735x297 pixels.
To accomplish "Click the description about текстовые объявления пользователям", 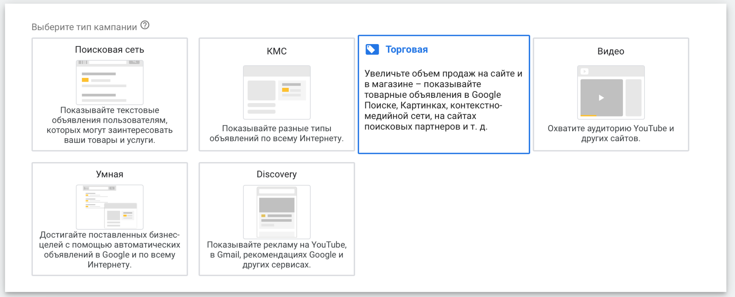I will tap(110, 125).
